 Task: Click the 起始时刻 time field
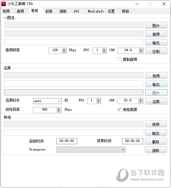(x=67, y=141)
